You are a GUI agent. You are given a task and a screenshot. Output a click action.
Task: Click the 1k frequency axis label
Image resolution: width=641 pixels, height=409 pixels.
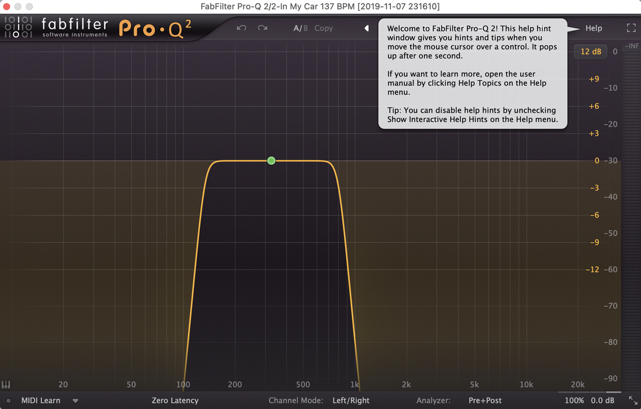coord(354,384)
